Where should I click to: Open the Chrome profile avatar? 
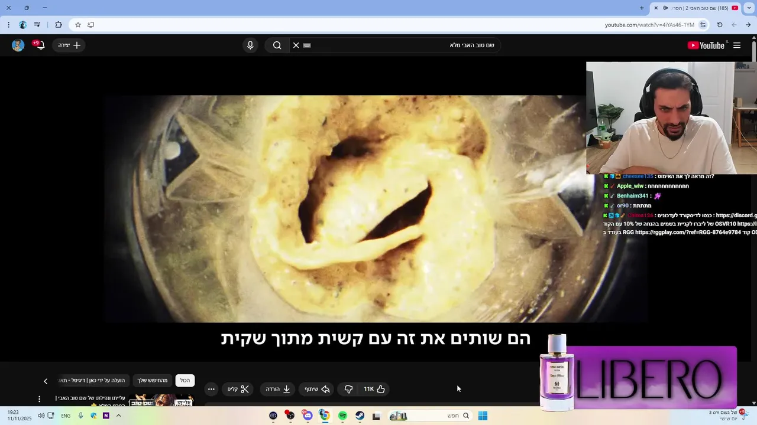[22, 25]
